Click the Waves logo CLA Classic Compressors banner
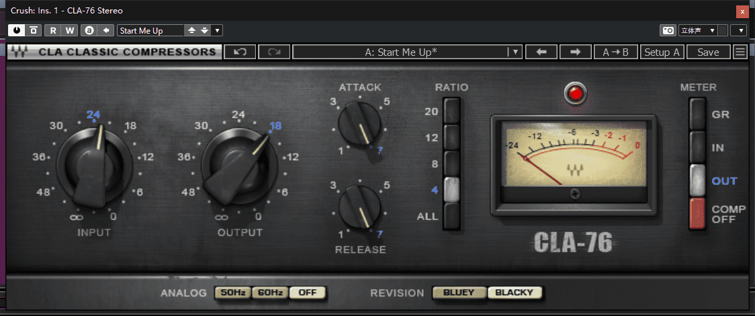This screenshot has width=755, height=316. click(115, 52)
